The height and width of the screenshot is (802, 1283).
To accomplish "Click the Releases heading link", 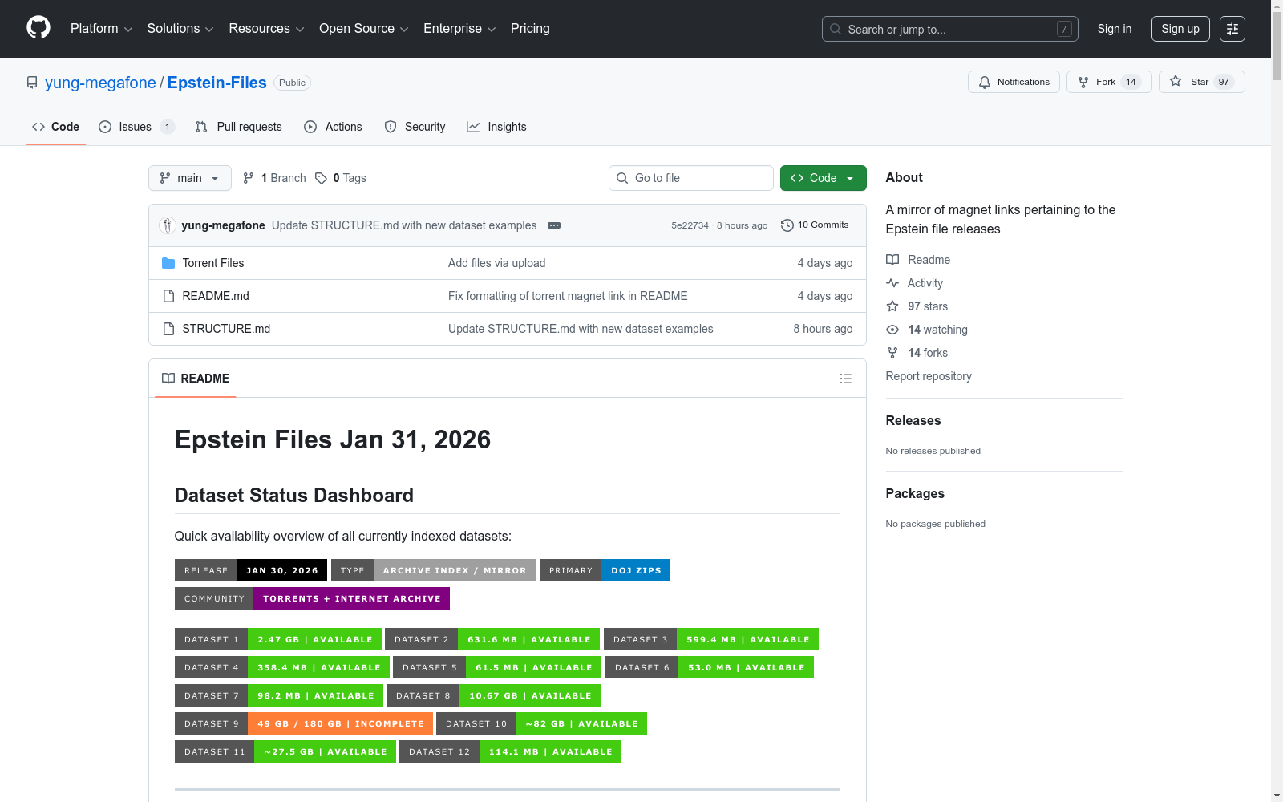I will pyautogui.click(x=913, y=421).
